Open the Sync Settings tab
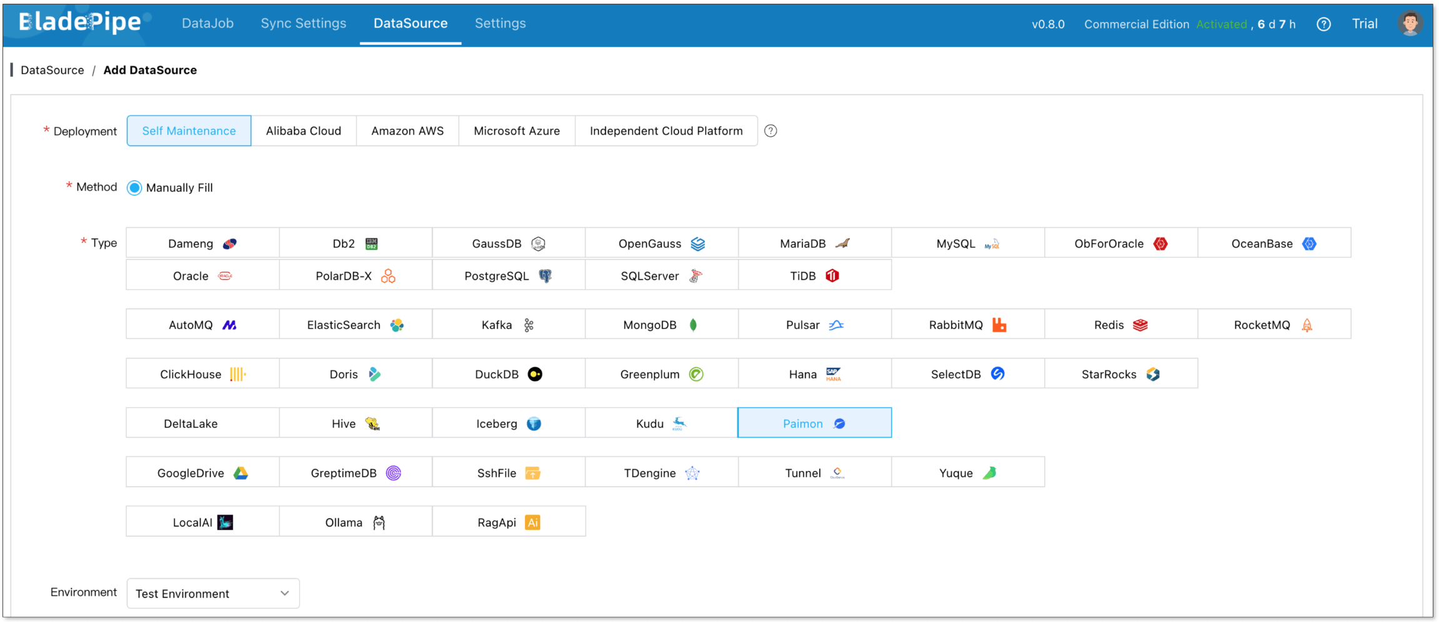 (x=303, y=24)
